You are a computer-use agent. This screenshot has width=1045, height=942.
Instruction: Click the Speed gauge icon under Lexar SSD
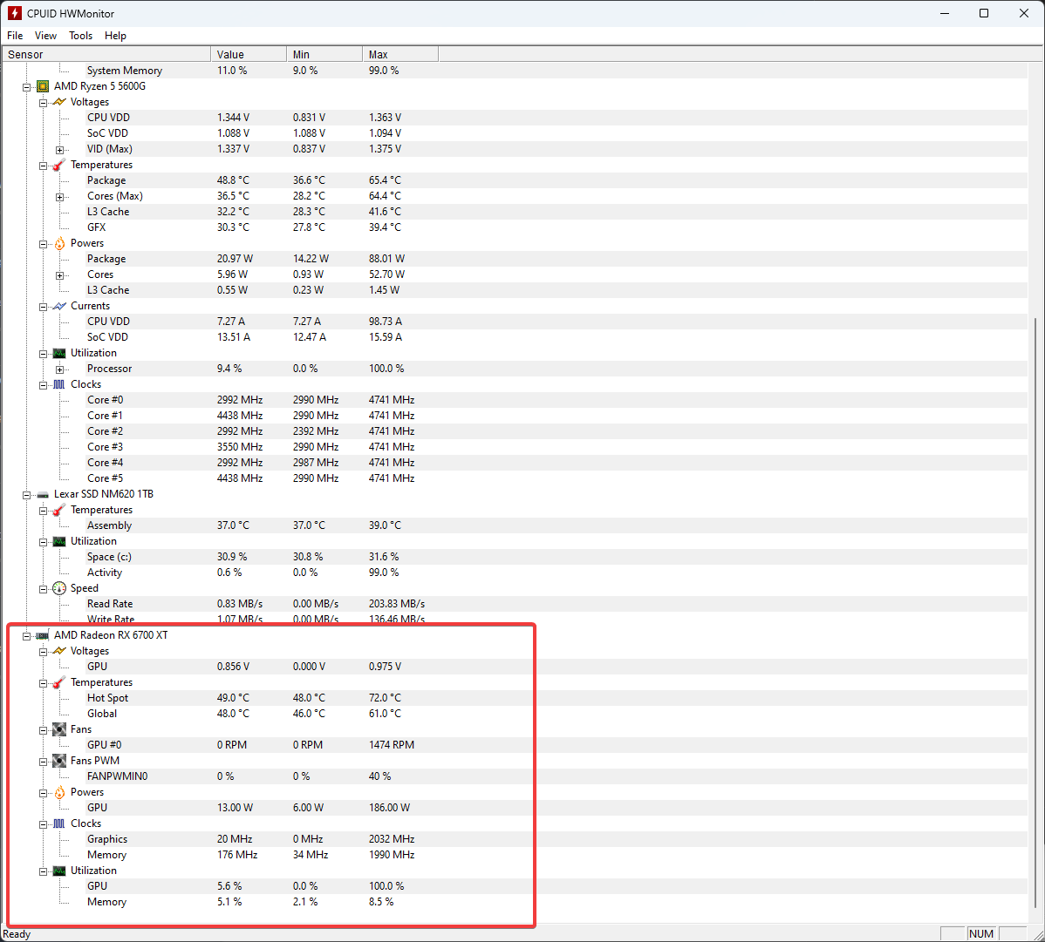coord(59,588)
